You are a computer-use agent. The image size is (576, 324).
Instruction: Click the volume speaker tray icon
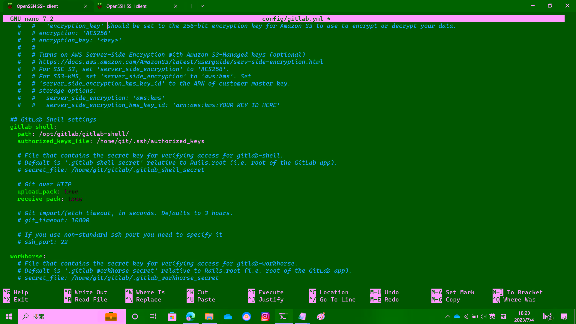[483, 316]
